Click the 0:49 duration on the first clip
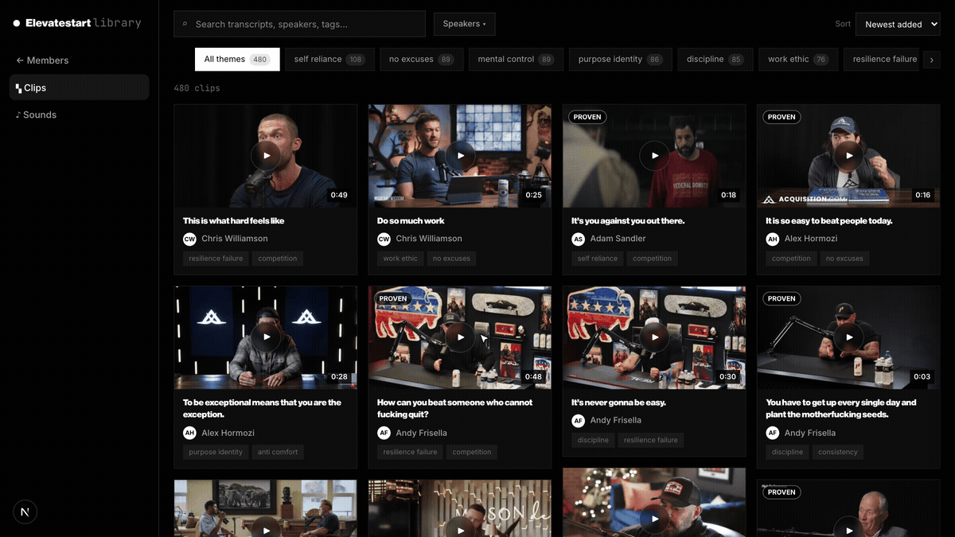 (x=339, y=195)
